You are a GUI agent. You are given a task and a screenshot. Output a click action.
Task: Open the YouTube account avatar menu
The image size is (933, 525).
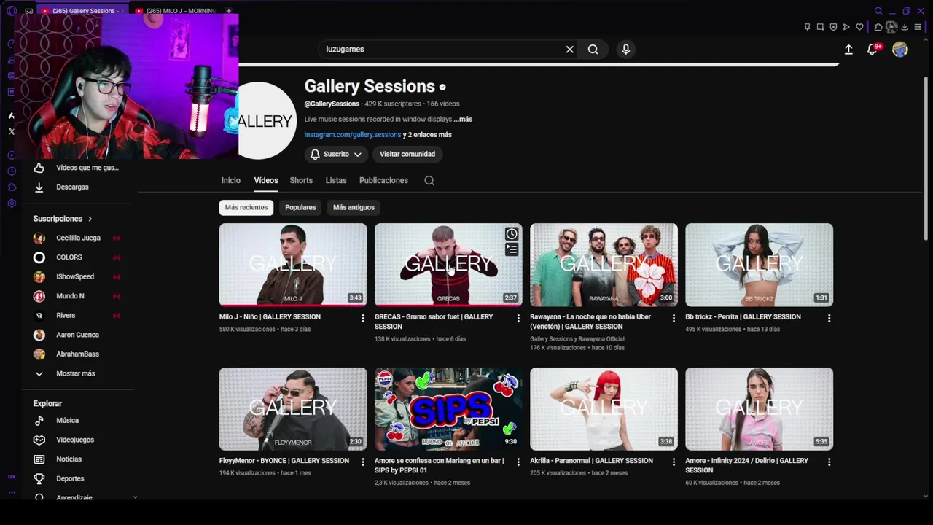pyautogui.click(x=900, y=49)
